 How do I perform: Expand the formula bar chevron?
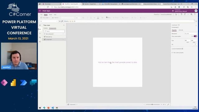tap(196, 21)
